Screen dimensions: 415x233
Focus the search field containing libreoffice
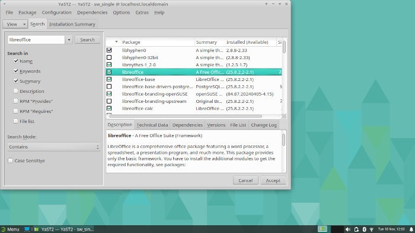36,40
